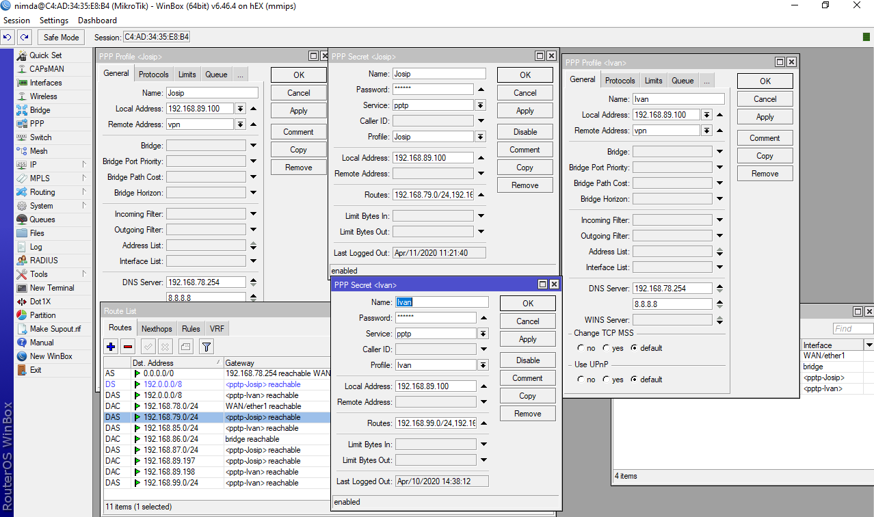Expand Remote Address dropdown in Ivan profile
874x517 pixels.
[x=706, y=131]
